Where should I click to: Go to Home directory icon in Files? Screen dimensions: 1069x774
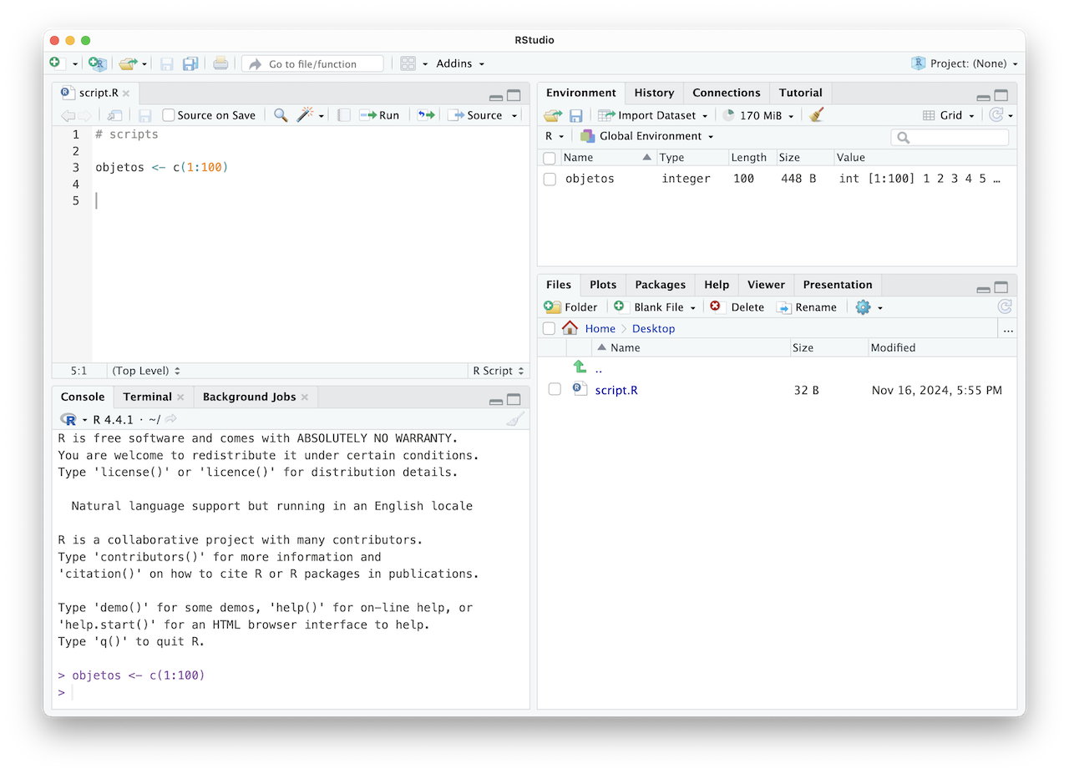coord(570,328)
